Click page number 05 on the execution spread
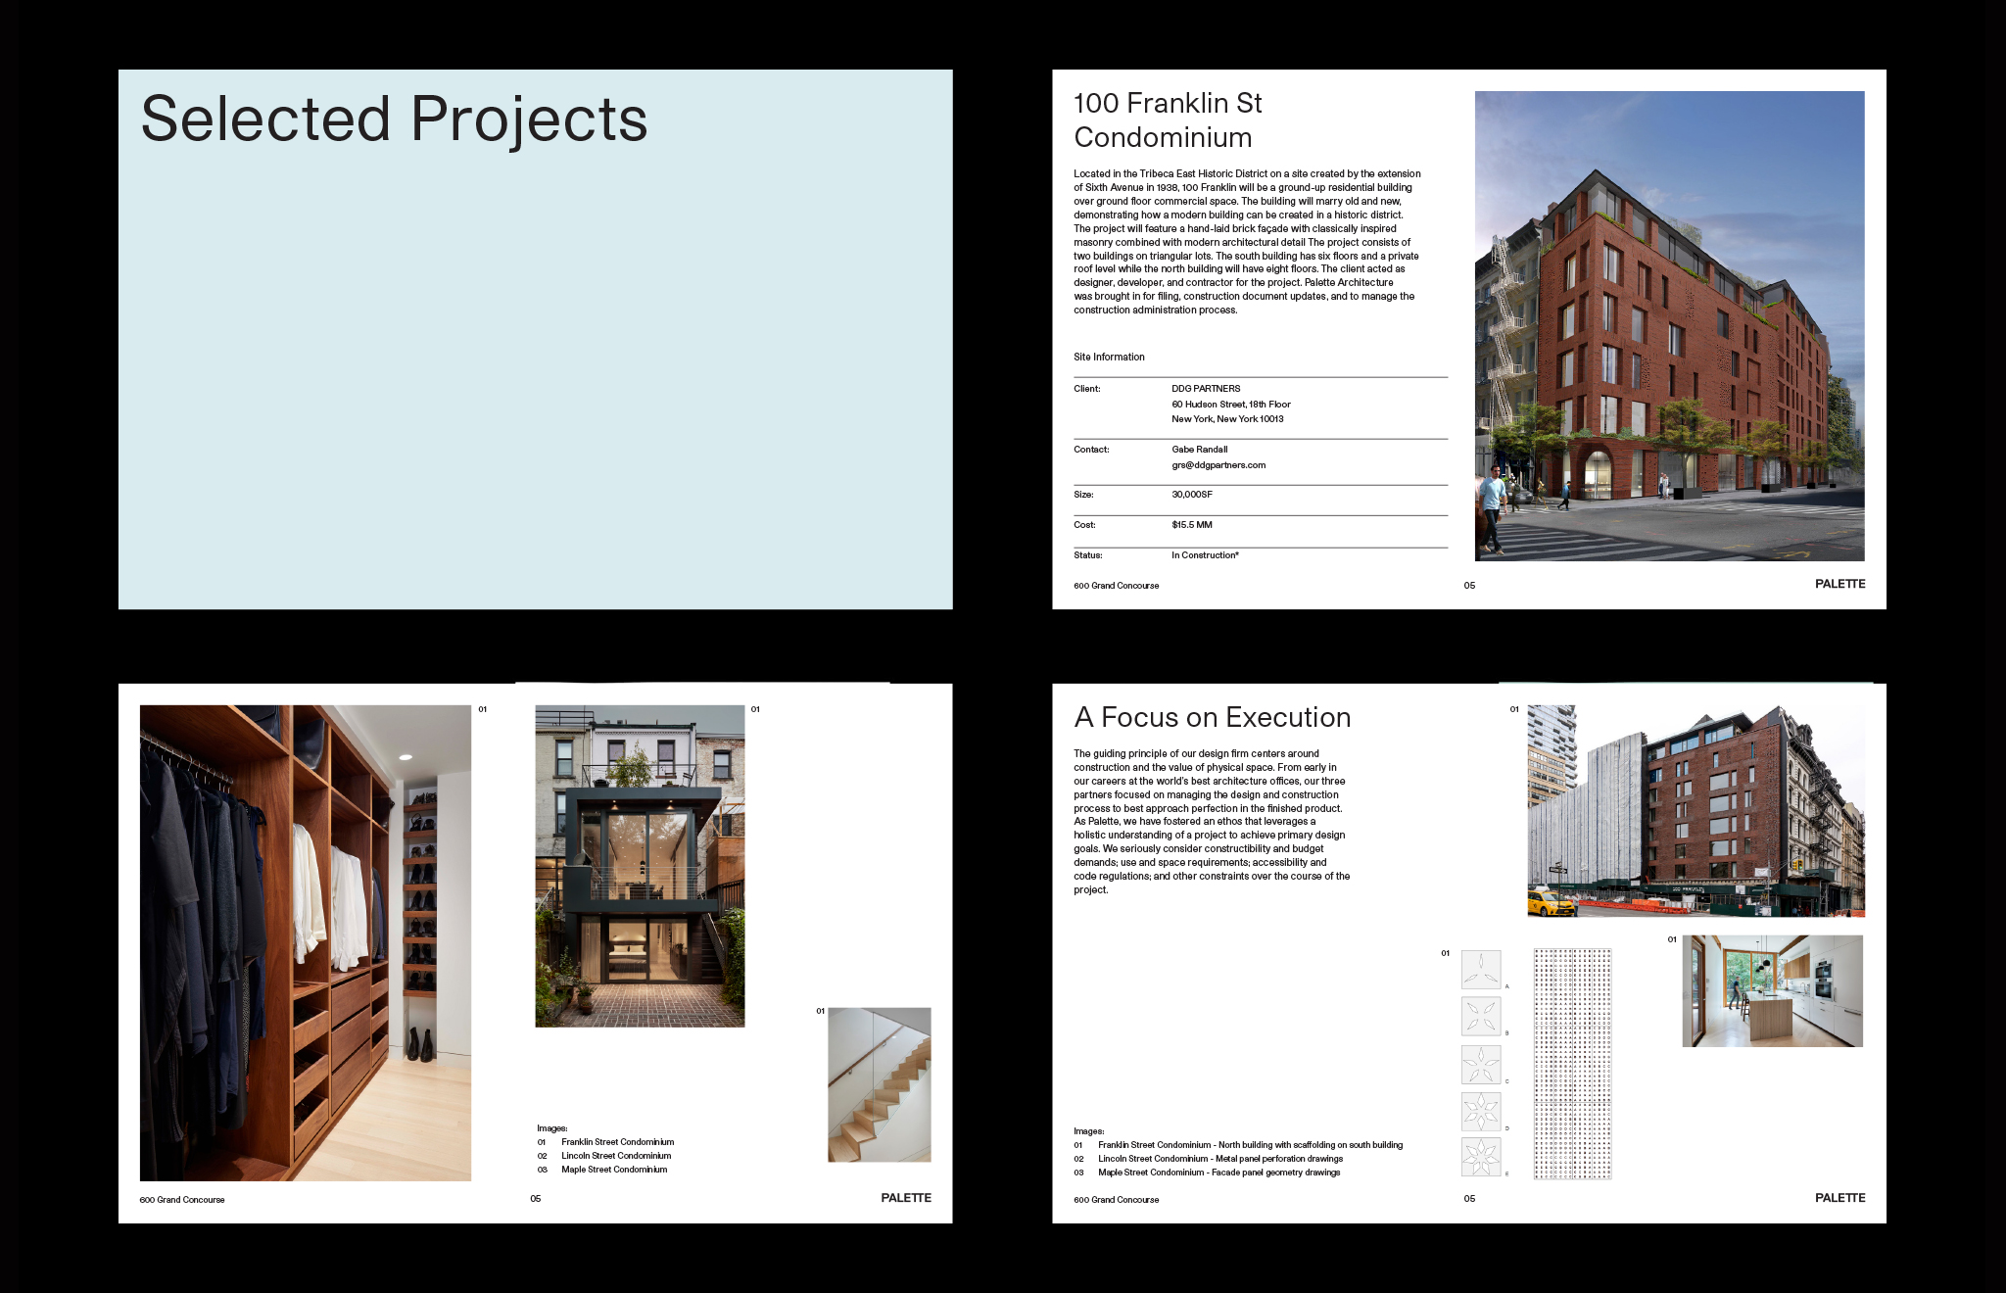2006x1293 pixels. 1468,1198
